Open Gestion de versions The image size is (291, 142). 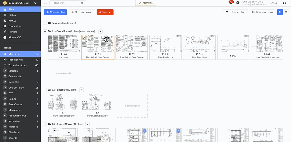[263, 12]
